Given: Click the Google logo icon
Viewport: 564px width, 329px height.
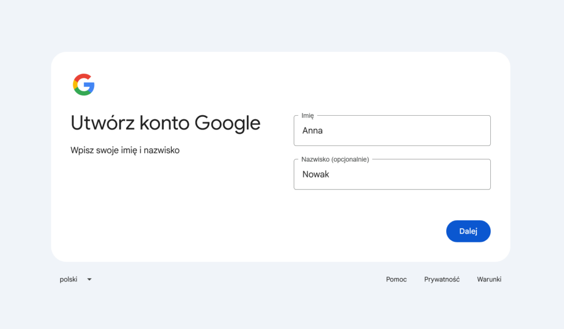Looking at the screenshot, I should click(84, 84).
